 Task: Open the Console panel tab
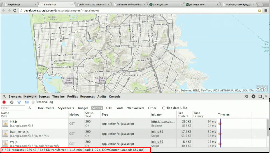[x=115, y=96]
